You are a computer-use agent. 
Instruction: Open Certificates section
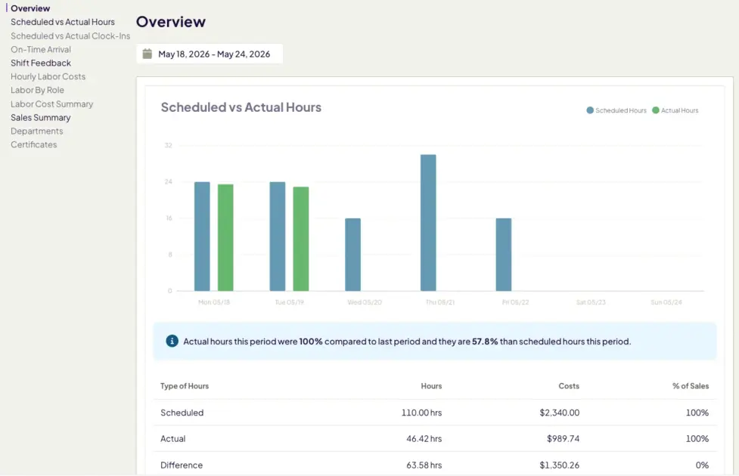34,145
